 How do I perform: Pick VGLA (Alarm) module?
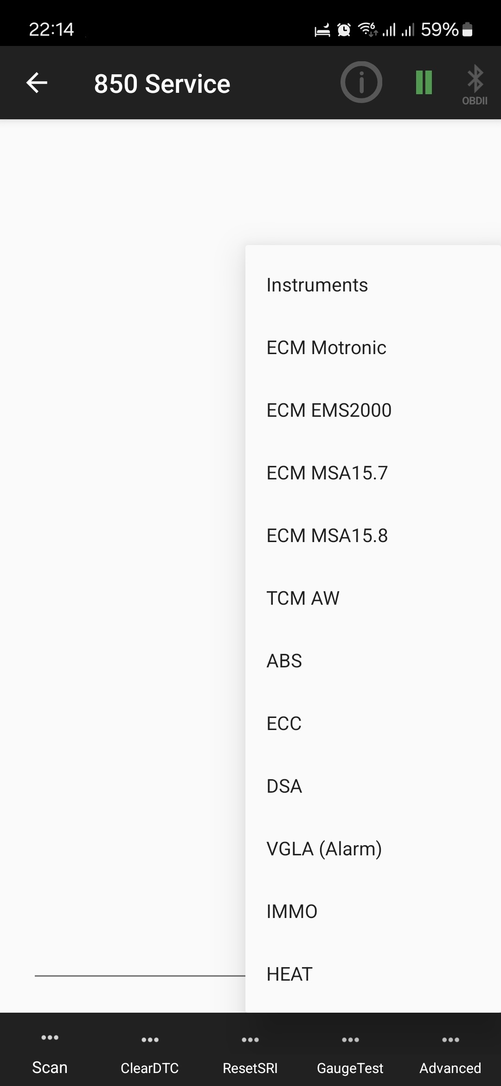click(324, 849)
